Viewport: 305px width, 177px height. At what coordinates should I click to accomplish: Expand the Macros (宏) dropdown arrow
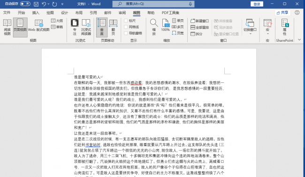pyautogui.click(x=267, y=34)
